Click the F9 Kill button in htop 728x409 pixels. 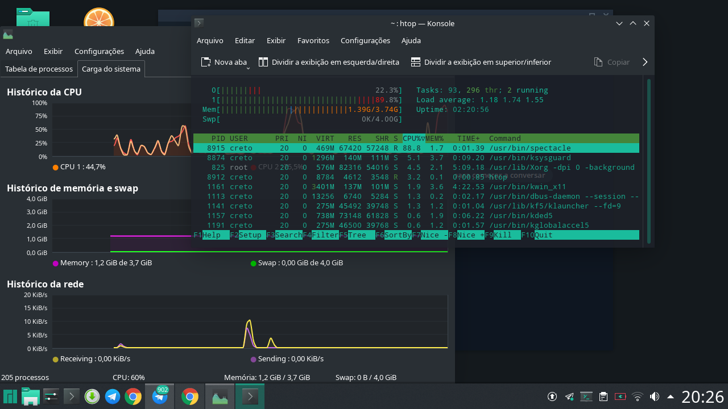503,235
